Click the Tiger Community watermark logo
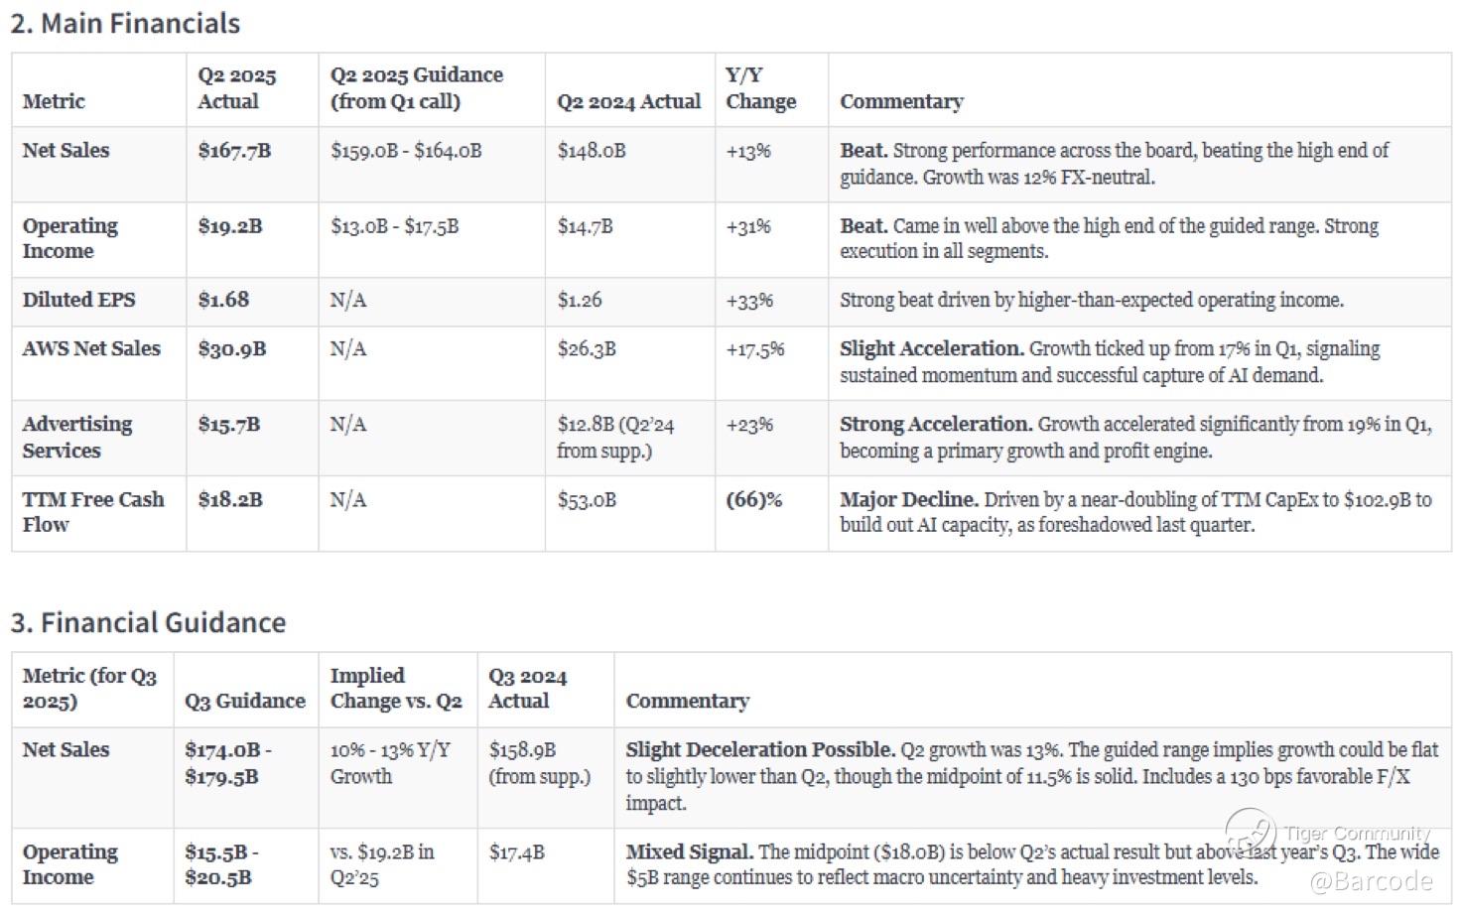This screenshot has width=1461, height=914. point(1251,832)
